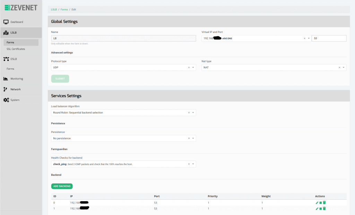Click the edit pencil for backend ID 0
Viewport: 355px width, 215px height.
click(x=317, y=203)
